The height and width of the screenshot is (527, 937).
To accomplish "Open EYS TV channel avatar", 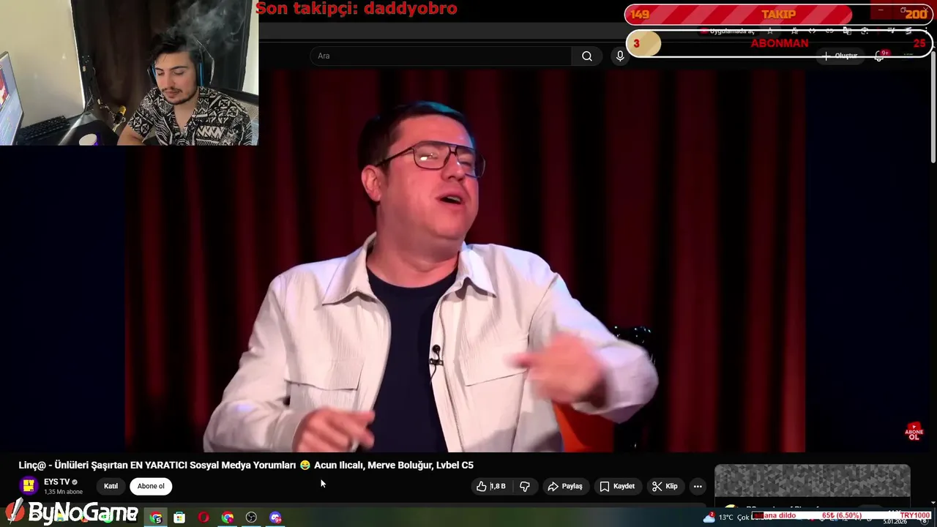I will click(29, 486).
